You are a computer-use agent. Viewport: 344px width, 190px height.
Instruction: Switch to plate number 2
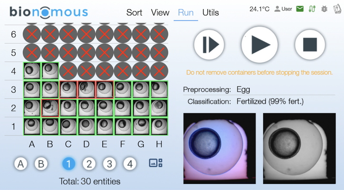[x=89, y=164]
